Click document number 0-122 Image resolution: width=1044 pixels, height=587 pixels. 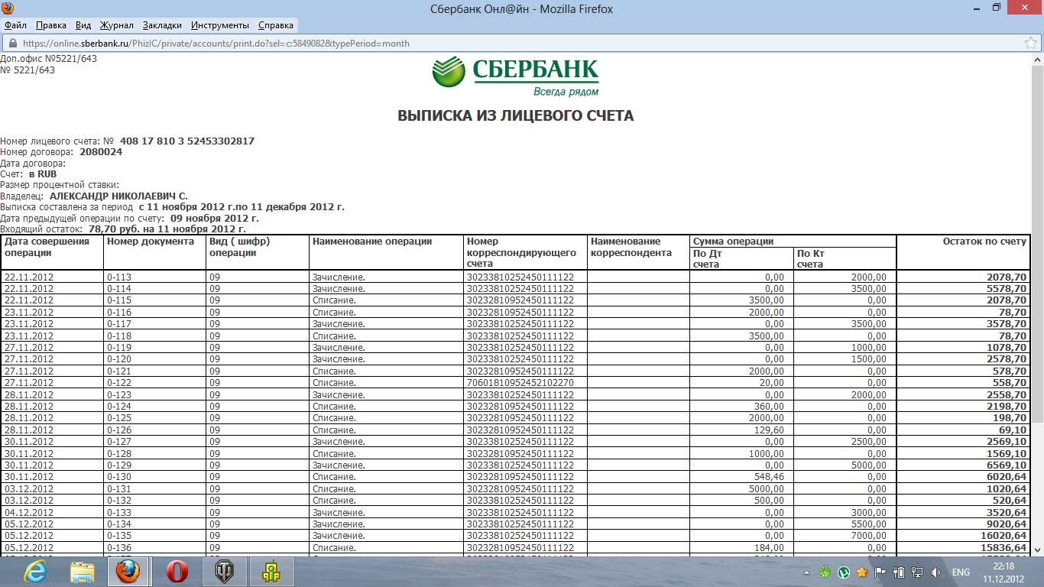coord(119,383)
